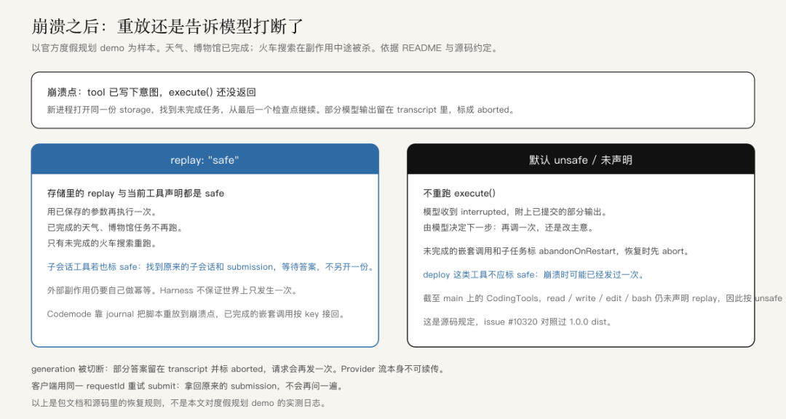Click blue text starting 子会话工具若也标 safe
Image resolution: width=786 pixels, height=419 pixels.
coord(211,267)
